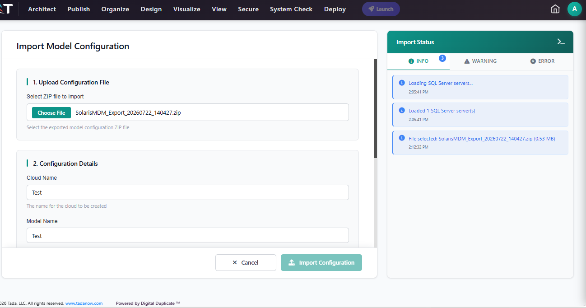Click the 'Import Model Configuration' title

73,46
